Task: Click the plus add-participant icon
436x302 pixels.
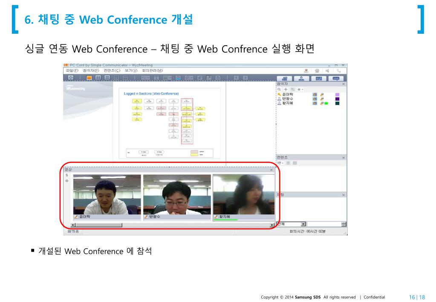Action: click(286, 89)
